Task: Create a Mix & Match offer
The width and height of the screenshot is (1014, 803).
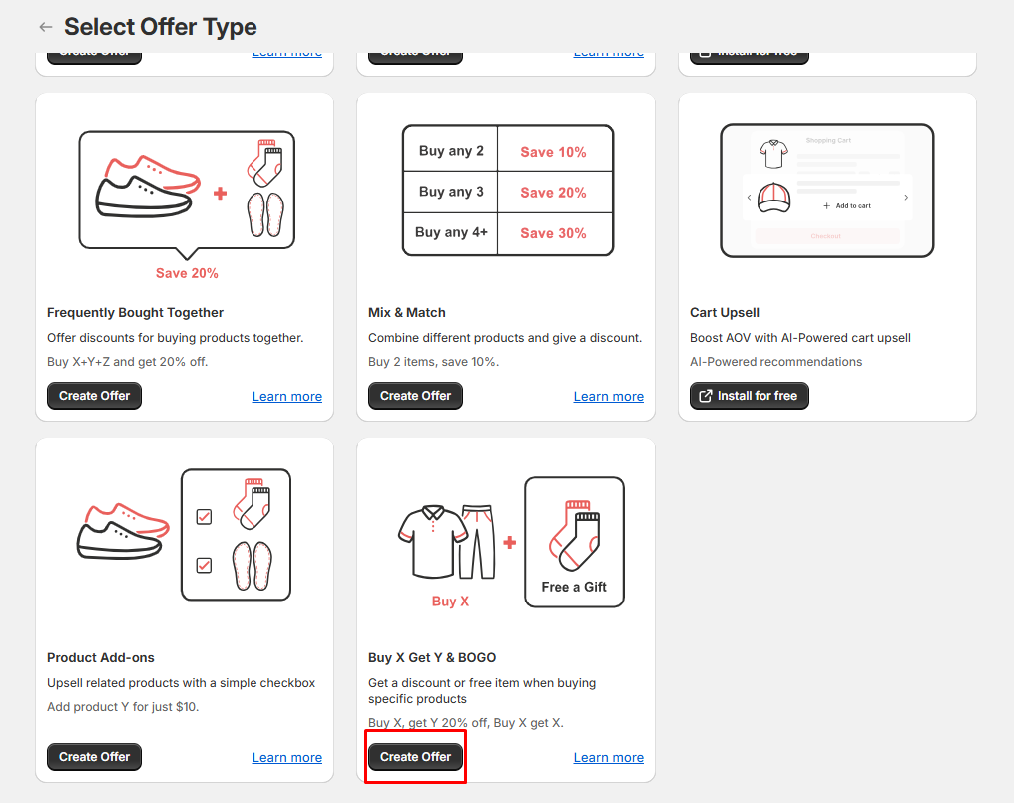Action: pos(415,396)
